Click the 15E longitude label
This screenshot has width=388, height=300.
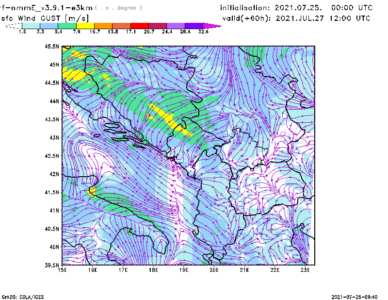pos(62,270)
